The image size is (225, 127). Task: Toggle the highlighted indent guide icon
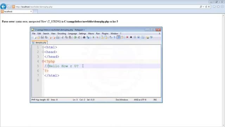(x=118, y=37)
